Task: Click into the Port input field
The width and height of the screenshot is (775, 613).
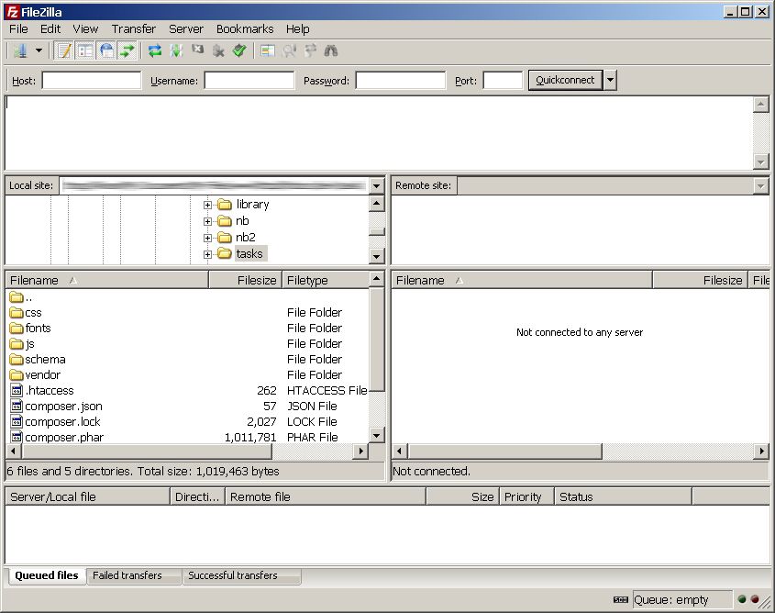Action: click(503, 80)
